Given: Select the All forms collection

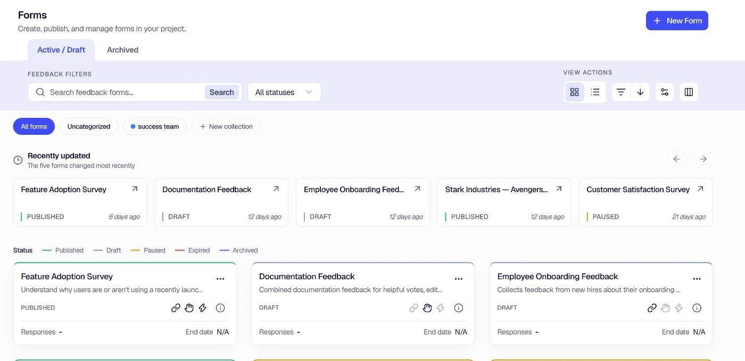Looking at the screenshot, I should point(34,126).
